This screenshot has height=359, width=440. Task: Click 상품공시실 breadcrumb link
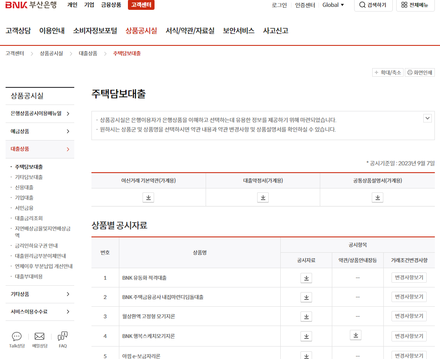coord(52,53)
